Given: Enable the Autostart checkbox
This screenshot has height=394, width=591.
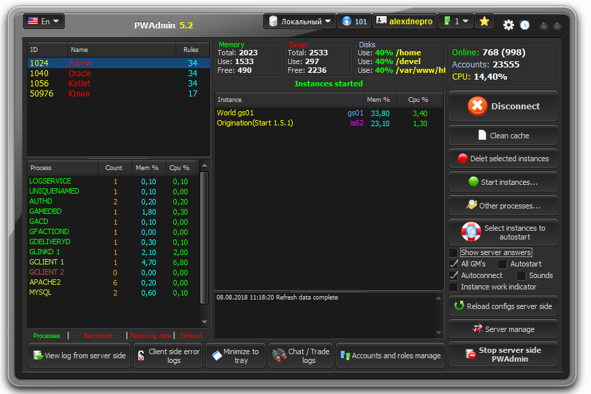Looking at the screenshot, I should (x=503, y=264).
